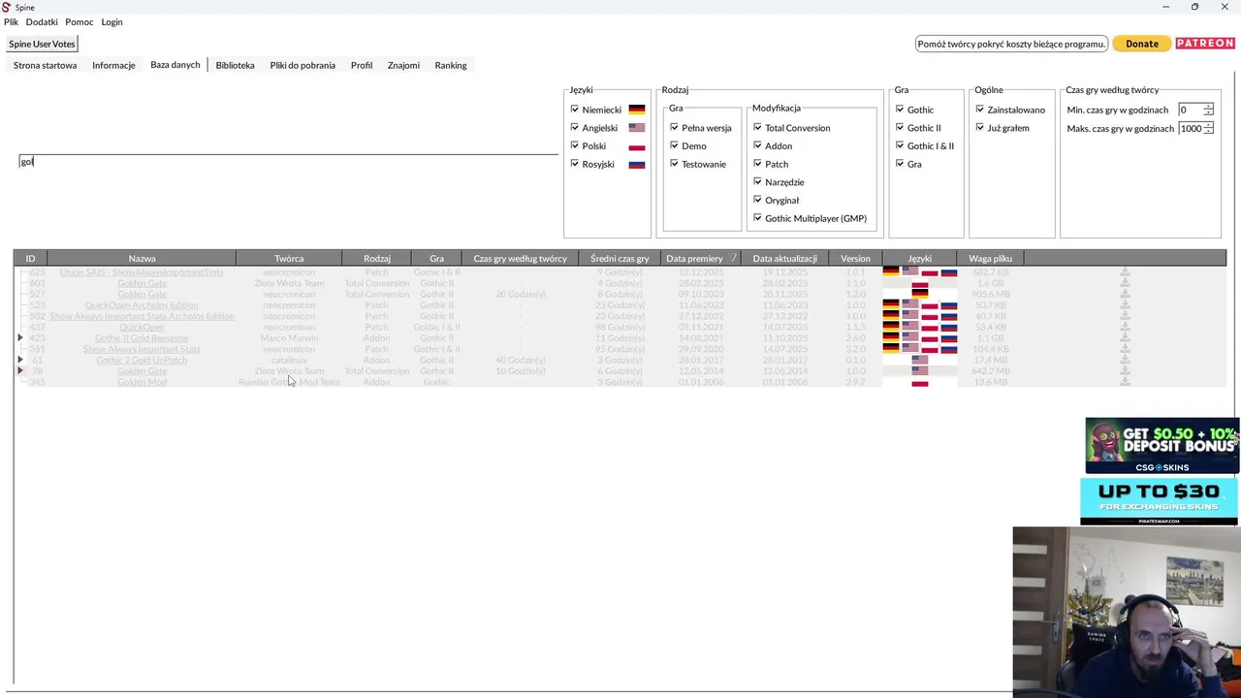Open the Pliki do pobrania tab

click(302, 65)
